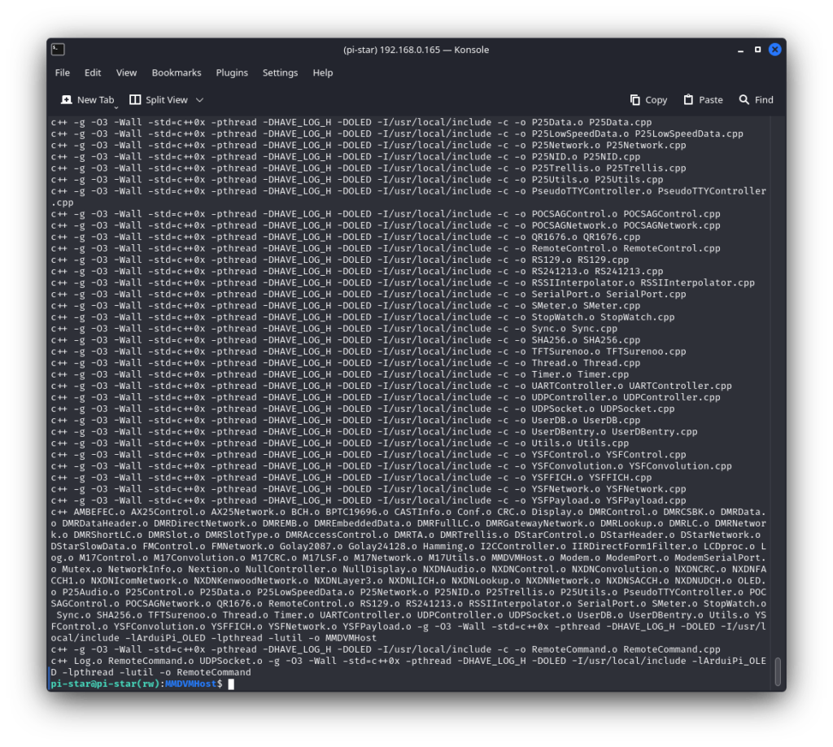Image resolution: width=833 pixels, height=747 pixels.
Task: Click the RSSIInterpolator.cpp filename
Action: click(x=697, y=282)
